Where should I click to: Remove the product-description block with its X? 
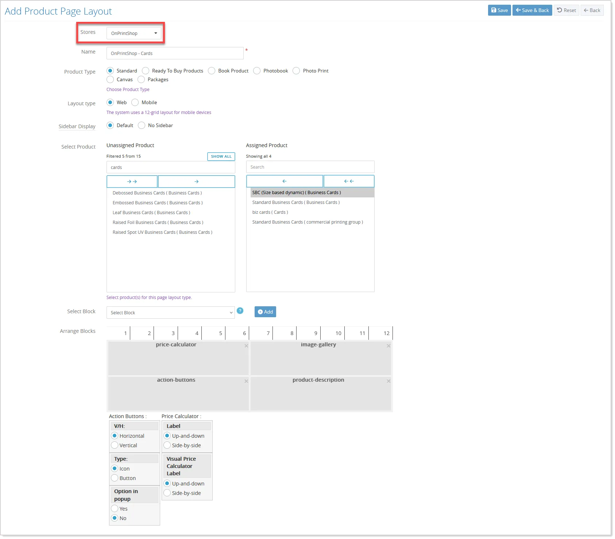pos(388,381)
